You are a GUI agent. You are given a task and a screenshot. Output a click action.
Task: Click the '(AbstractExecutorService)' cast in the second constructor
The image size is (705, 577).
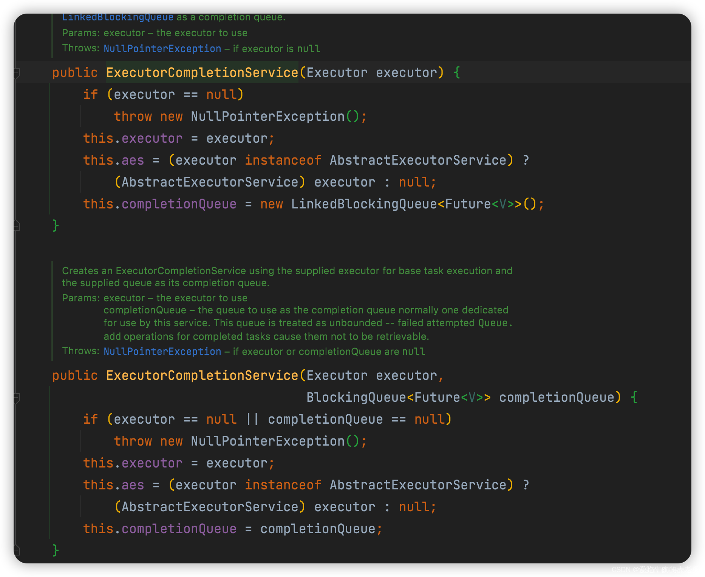point(210,507)
